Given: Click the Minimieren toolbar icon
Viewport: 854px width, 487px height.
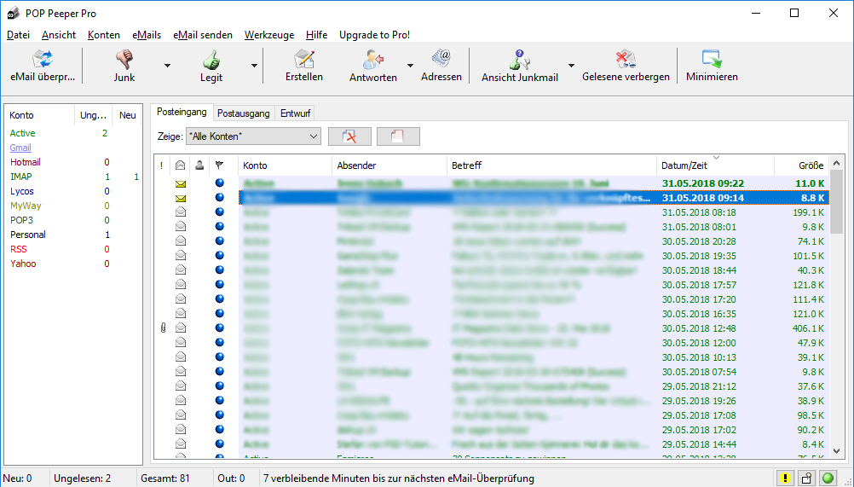Looking at the screenshot, I should pyautogui.click(x=712, y=59).
